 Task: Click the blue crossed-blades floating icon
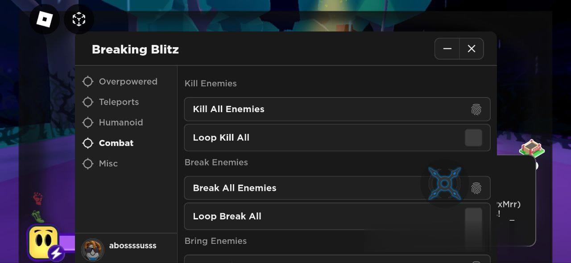pyautogui.click(x=444, y=183)
